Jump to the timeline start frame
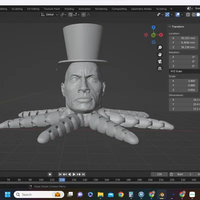 [x=60, y=174]
